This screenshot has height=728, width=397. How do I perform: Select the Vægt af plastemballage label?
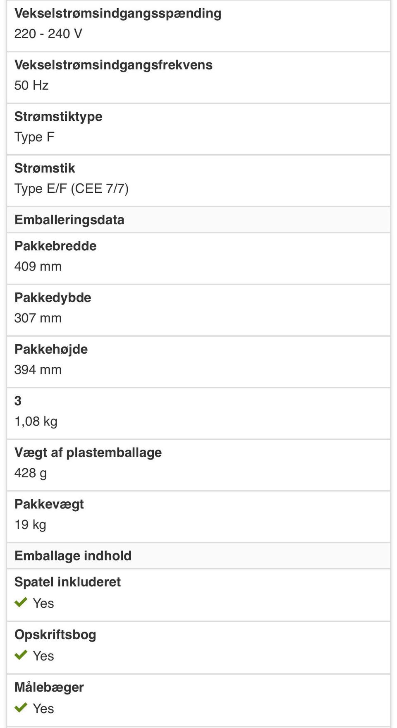click(88, 453)
